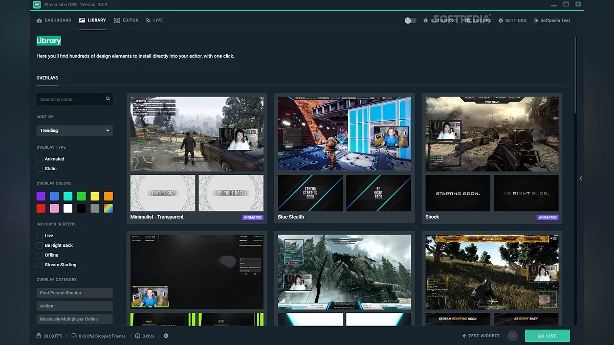This screenshot has width=614, height=345.
Task: Go to the Dashboard tab
Action: pos(54,20)
